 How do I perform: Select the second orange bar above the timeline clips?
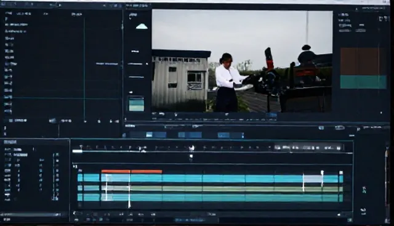(x=147, y=171)
